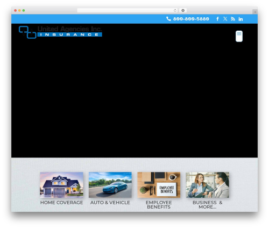Open the Home Coverage house thumbnail
269x228 pixels.
click(61, 185)
